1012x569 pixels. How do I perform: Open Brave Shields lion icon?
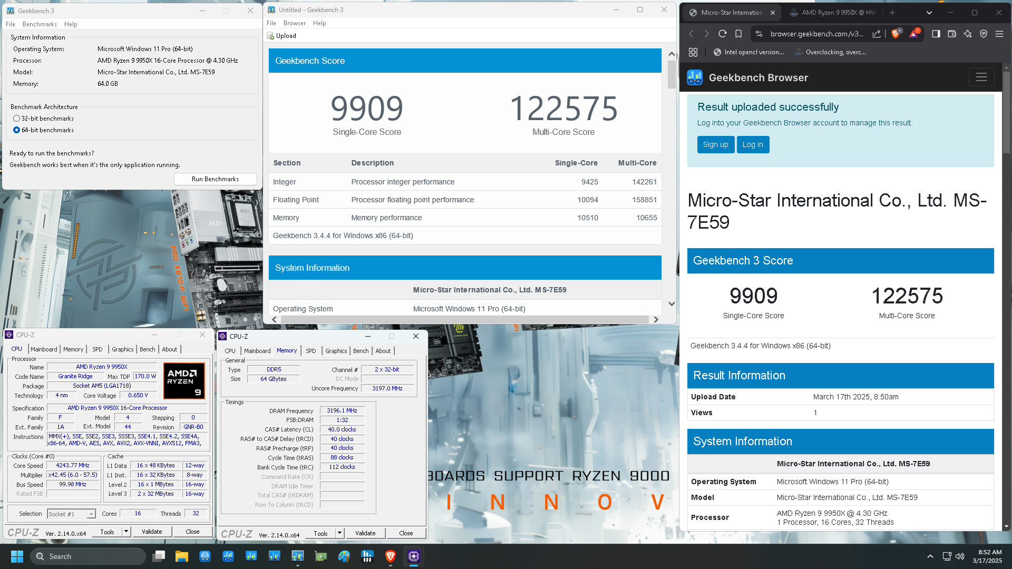click(896, 34)
